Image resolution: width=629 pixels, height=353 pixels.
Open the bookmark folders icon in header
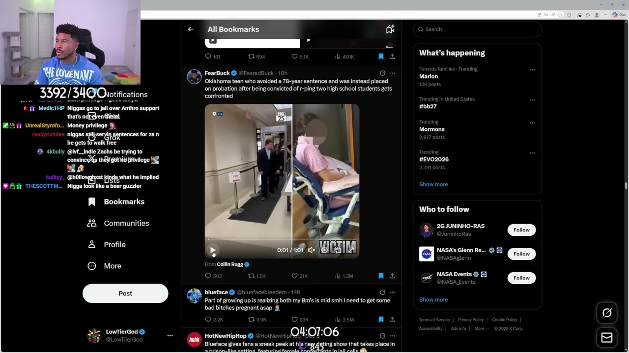click(x=390, y=29)
